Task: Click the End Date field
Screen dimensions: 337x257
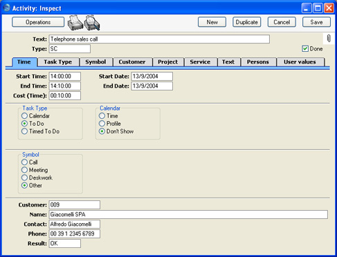Action: click(152, 86)
